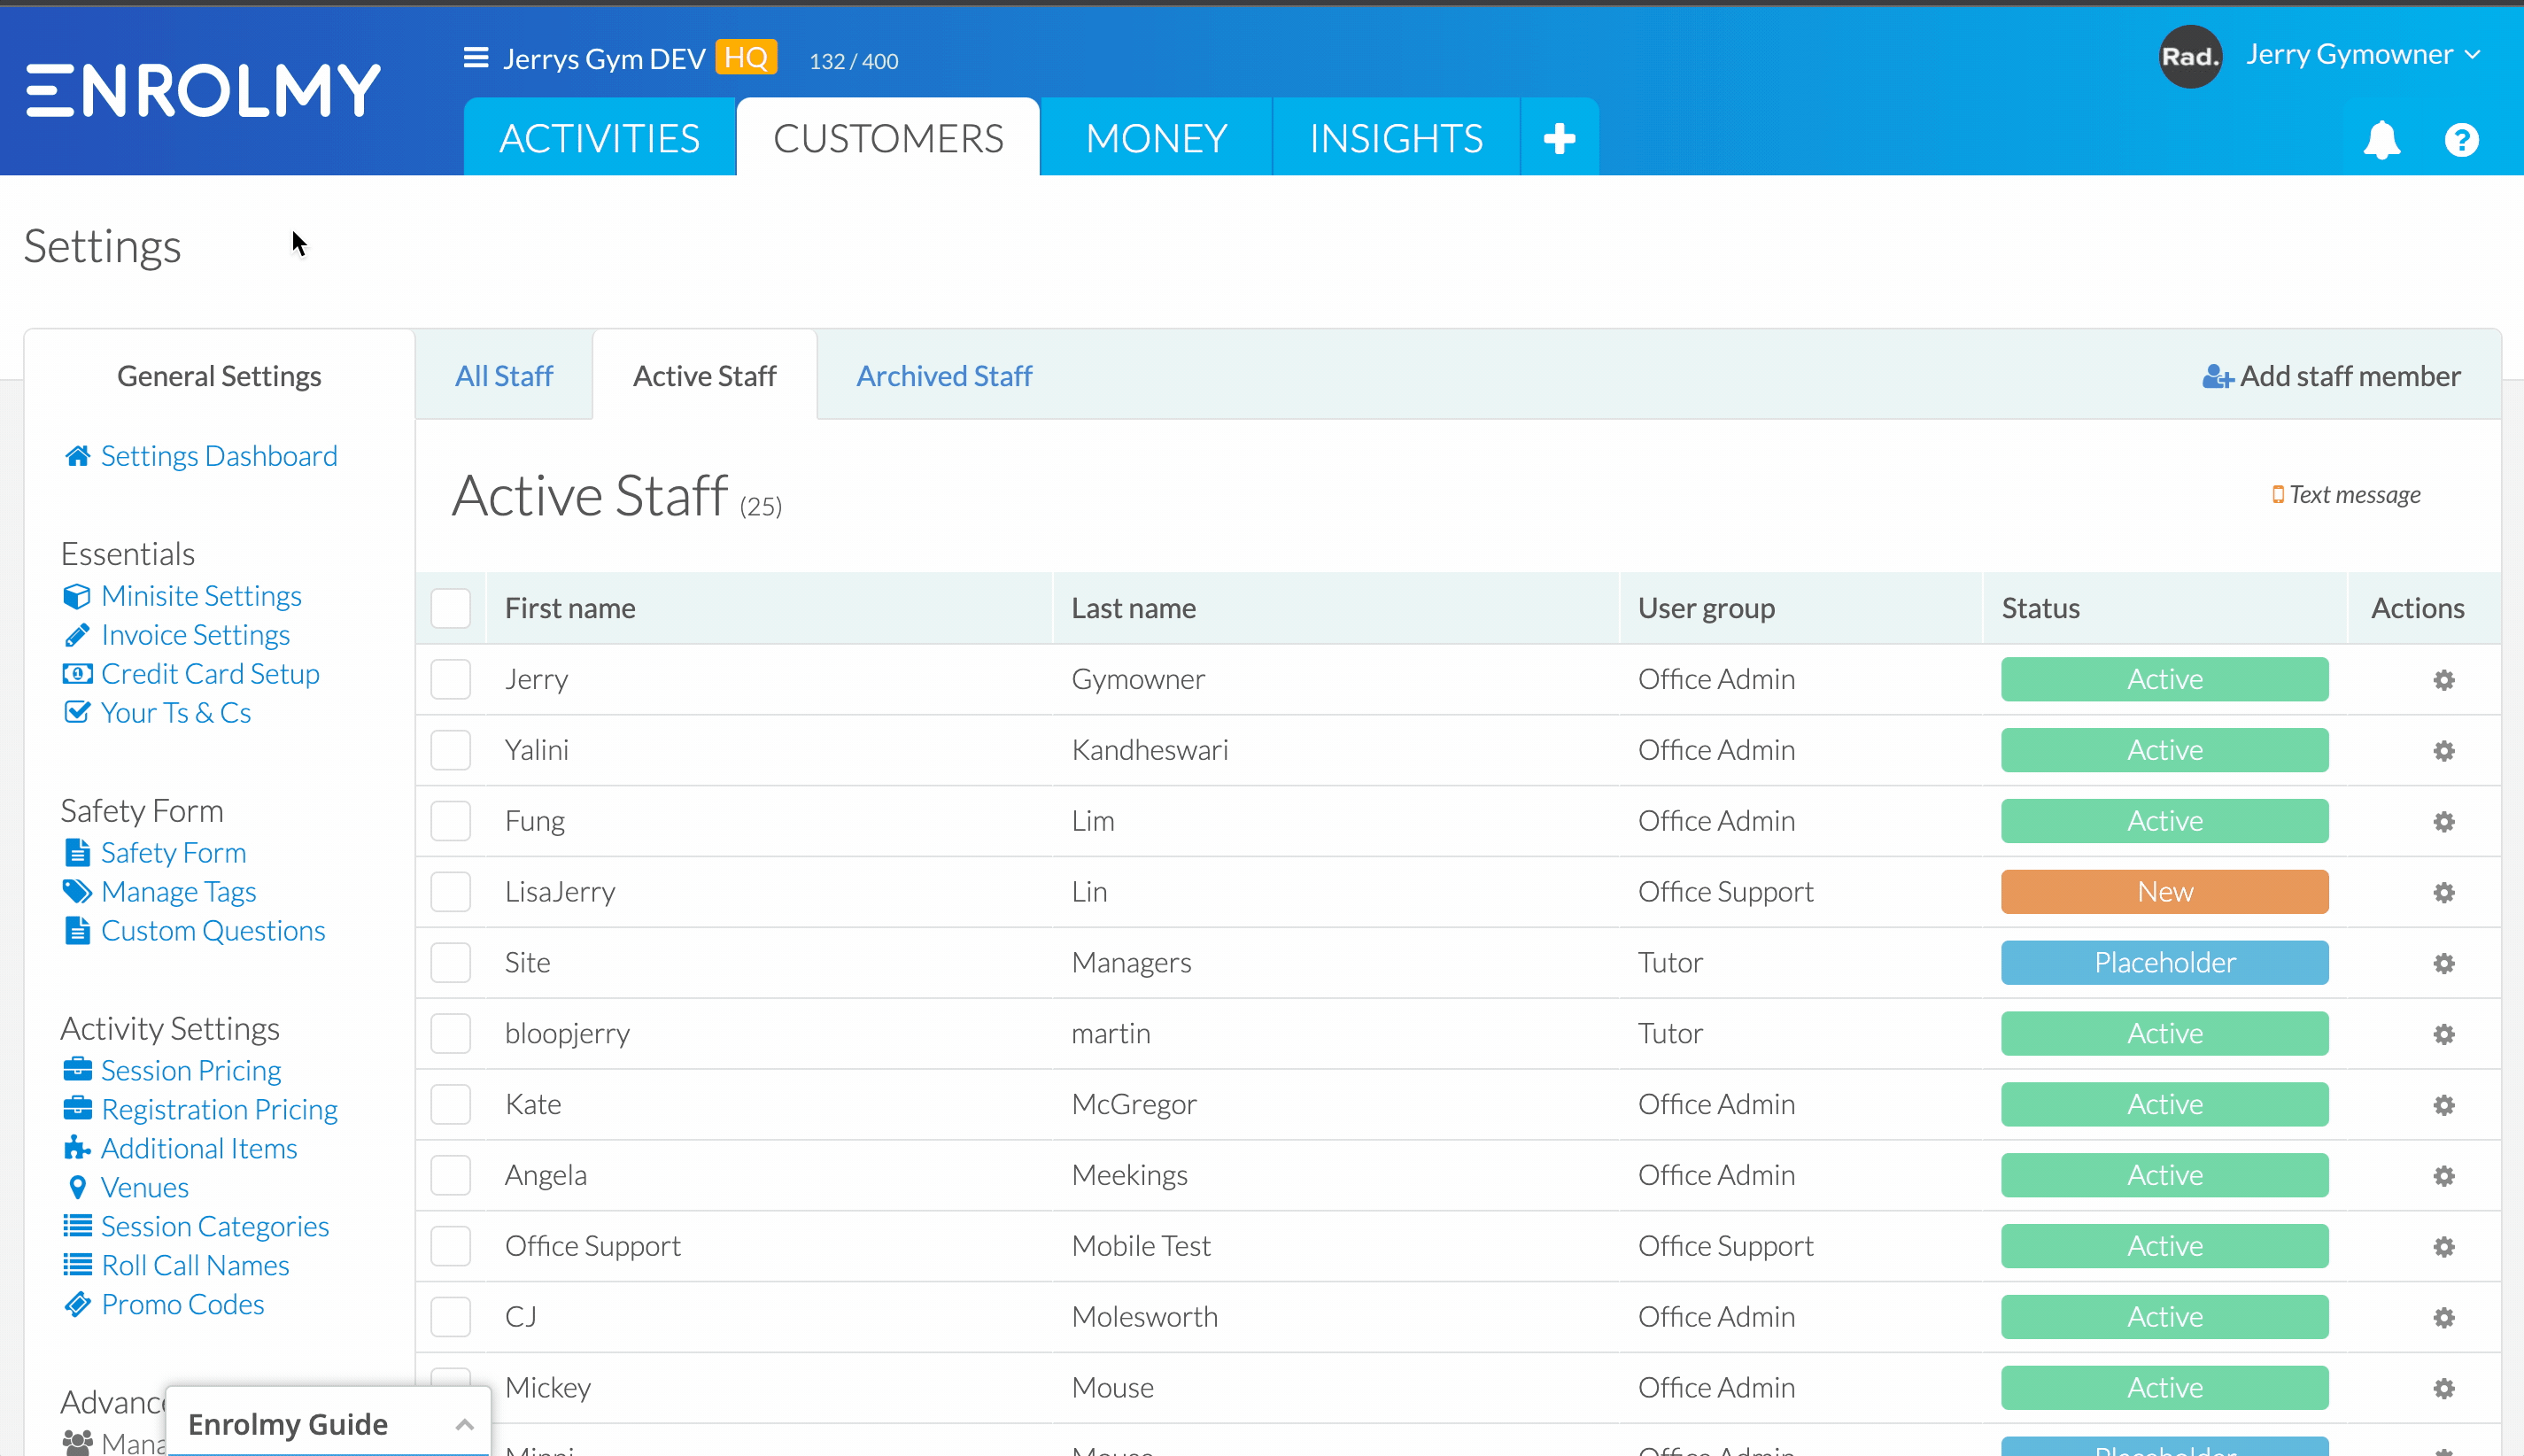Screen dimensions: 2524x1456
Task: Check the box for Angela Meekings
Action: point(451,1175)
